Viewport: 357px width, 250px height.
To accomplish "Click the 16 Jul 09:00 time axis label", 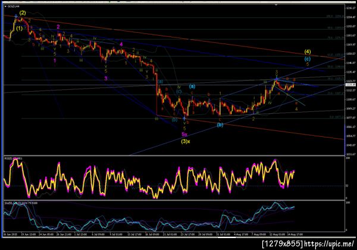I will (x=152, y=234).
